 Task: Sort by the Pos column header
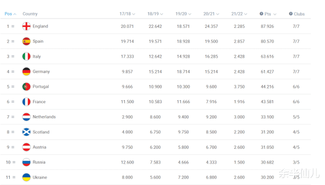[10, 14]
